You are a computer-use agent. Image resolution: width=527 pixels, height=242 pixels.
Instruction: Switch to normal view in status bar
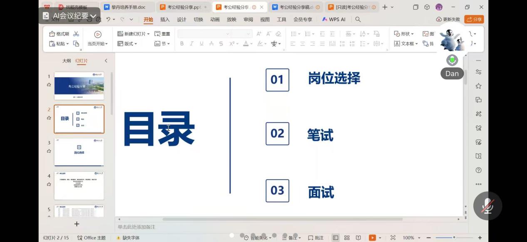(x=336, y=238)
